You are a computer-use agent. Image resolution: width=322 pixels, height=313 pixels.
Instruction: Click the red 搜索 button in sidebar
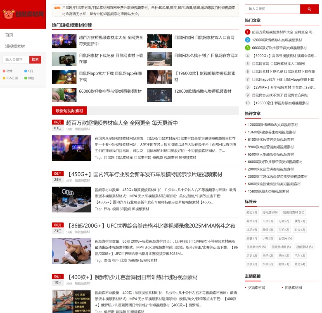(35, 60)
